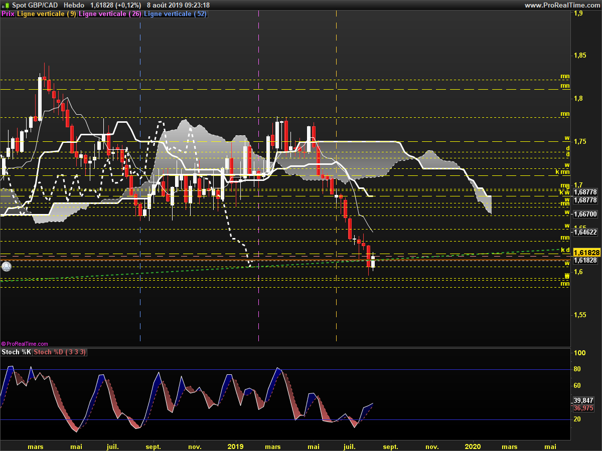
Task: Click the 20 level on stochastic axis
Action: (577, 419)
